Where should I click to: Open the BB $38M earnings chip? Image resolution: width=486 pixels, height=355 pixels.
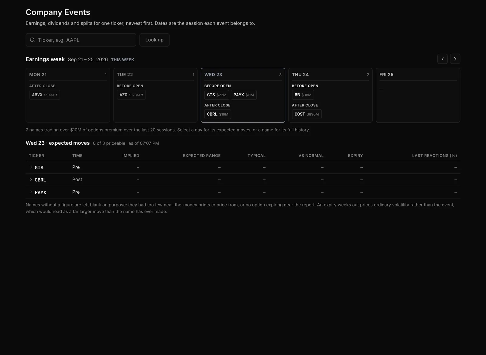(x=303, y=95)
